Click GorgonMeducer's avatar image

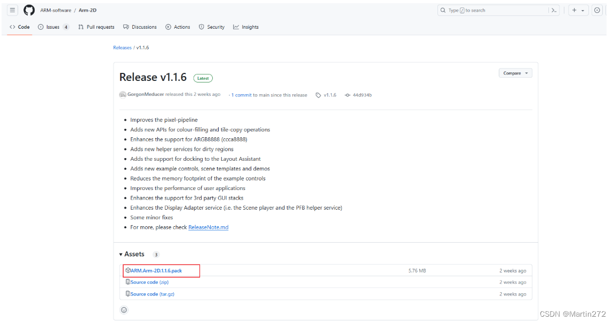point(123,95)
